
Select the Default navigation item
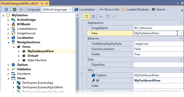point(33,56)
